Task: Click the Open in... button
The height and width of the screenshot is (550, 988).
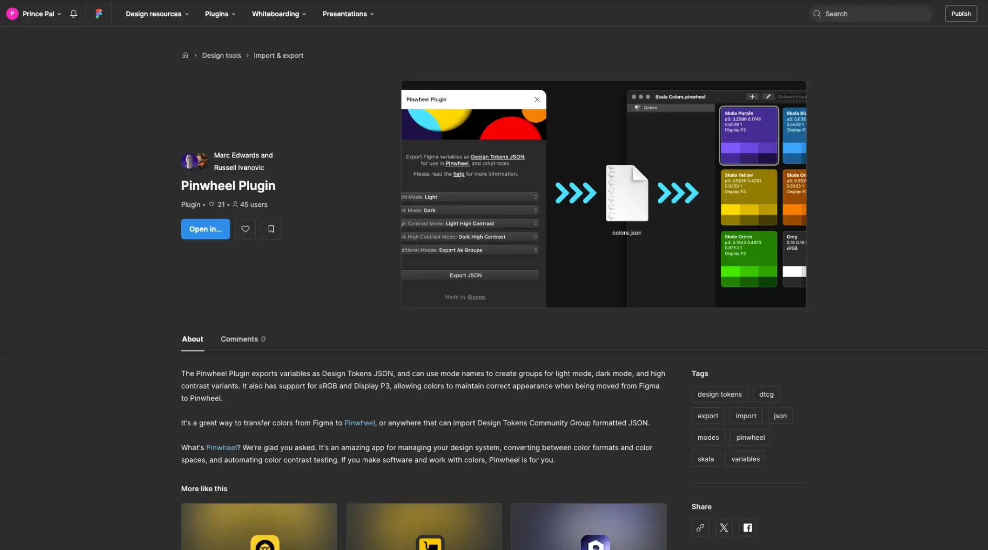Action: 206,229
